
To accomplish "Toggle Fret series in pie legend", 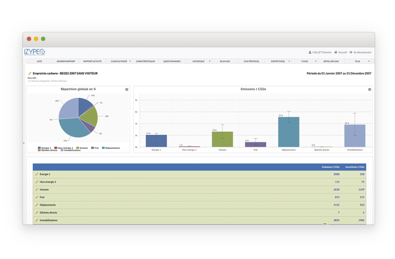I will pos(95,148).
